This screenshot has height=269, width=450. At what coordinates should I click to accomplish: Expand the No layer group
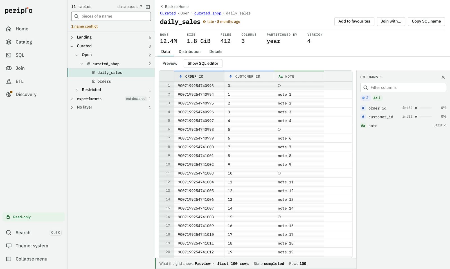point(72,107)
